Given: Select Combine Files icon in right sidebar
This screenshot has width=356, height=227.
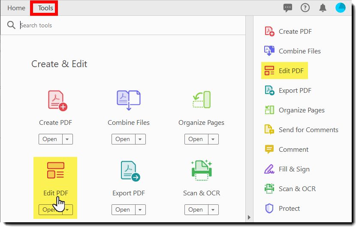Looking at the screenshot, I should point(269,51).
